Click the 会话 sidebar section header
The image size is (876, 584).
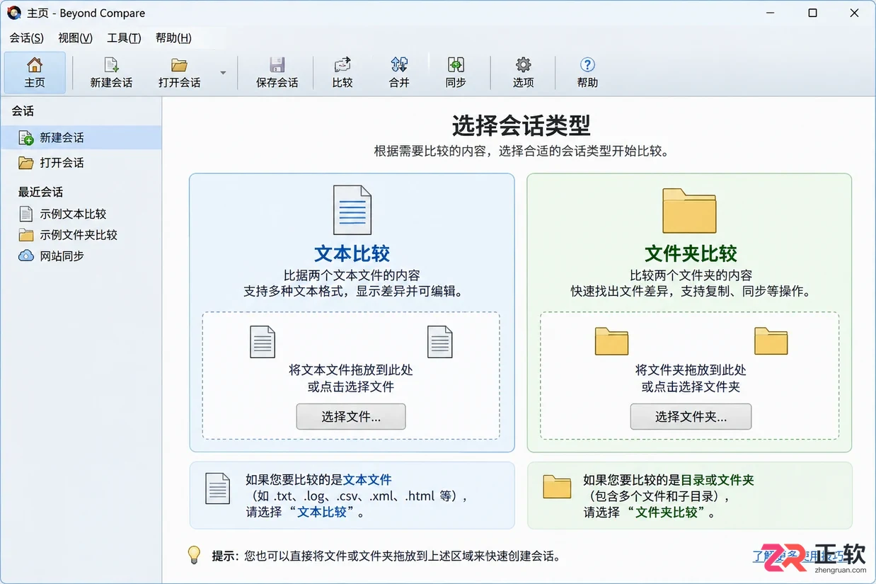click(23, 111)
